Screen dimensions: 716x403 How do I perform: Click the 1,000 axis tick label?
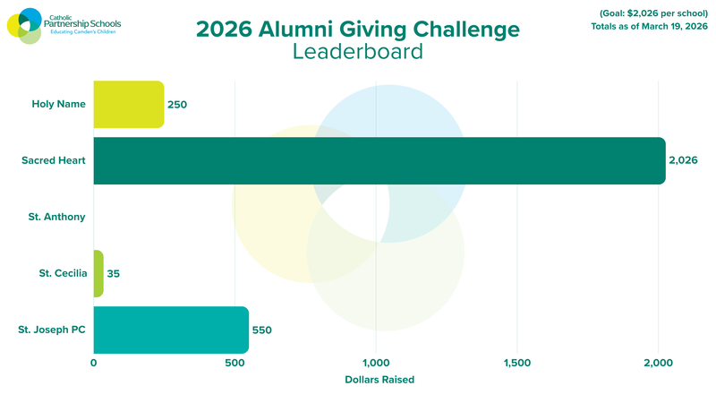pyautogui.click(x=376, y=363)
